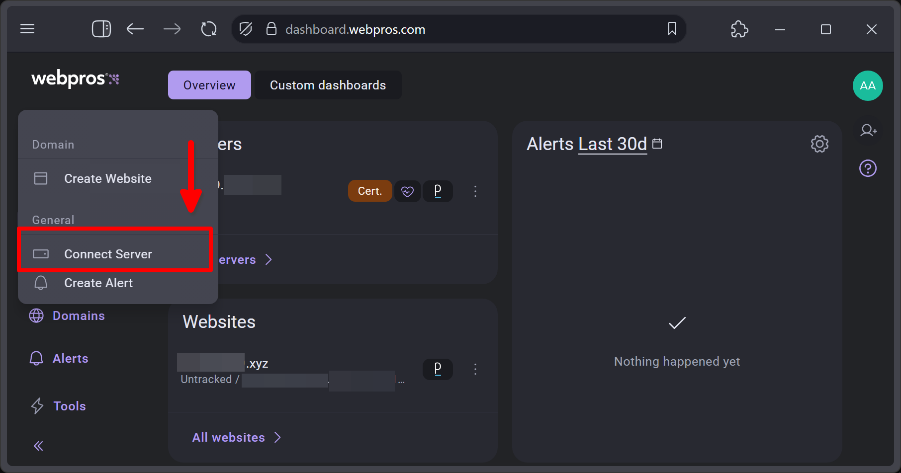Switch to the Overview tab
901x473 pixels.
click(209, 85)
